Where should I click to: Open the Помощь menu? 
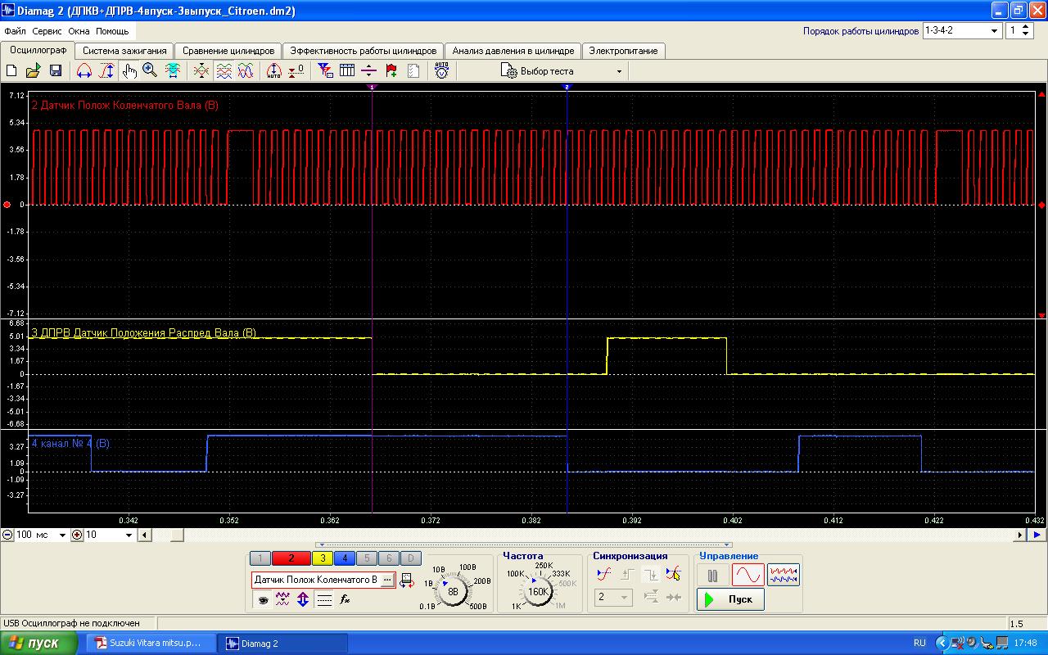(112, 31)
